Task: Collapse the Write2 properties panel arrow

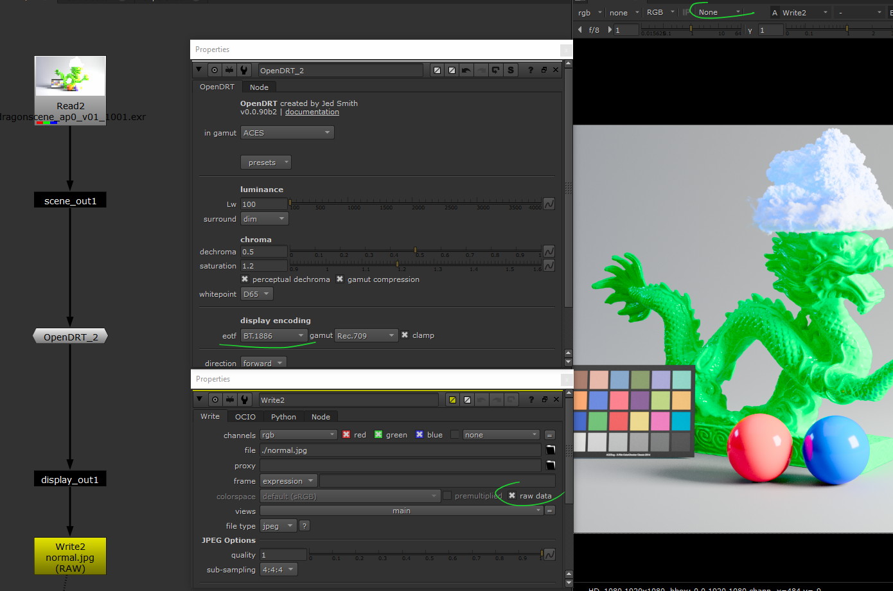Action: coord(199,400)
